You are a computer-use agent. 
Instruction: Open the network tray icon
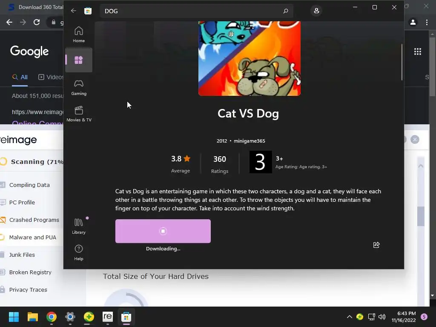pyautogui.click(x=371, y=317)
